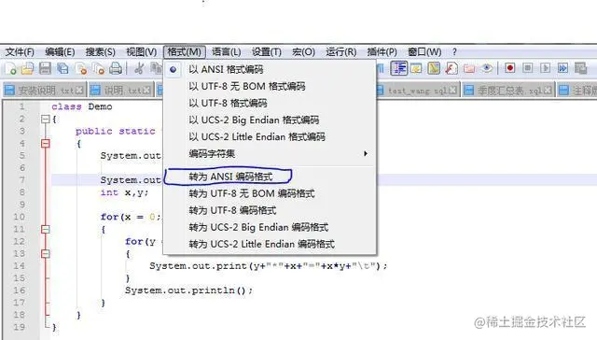597x340 pixels.
Task: Close the 安装说明.txt tab
Action: [x=79, y=91]
